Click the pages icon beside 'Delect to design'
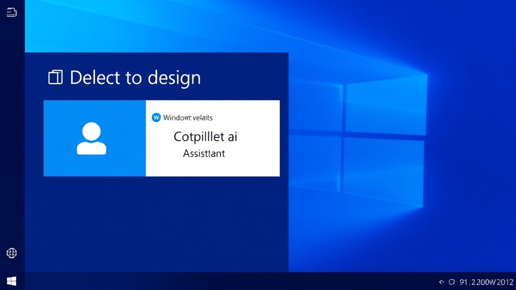Screen dimensions: 516x290 click(x=55, y=77)
